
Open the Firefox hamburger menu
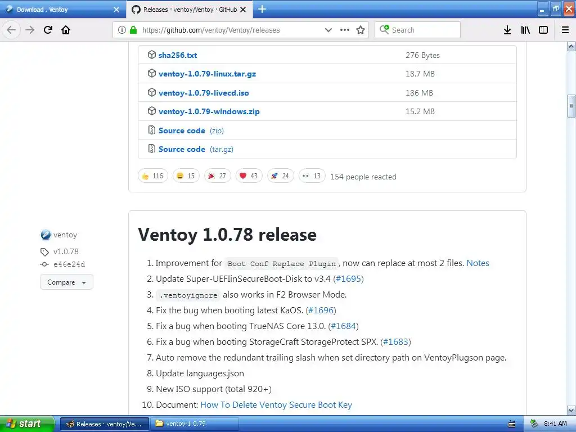(x=565, y=30)
